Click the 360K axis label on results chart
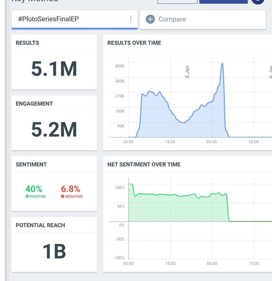 click(x=120, y=81)
